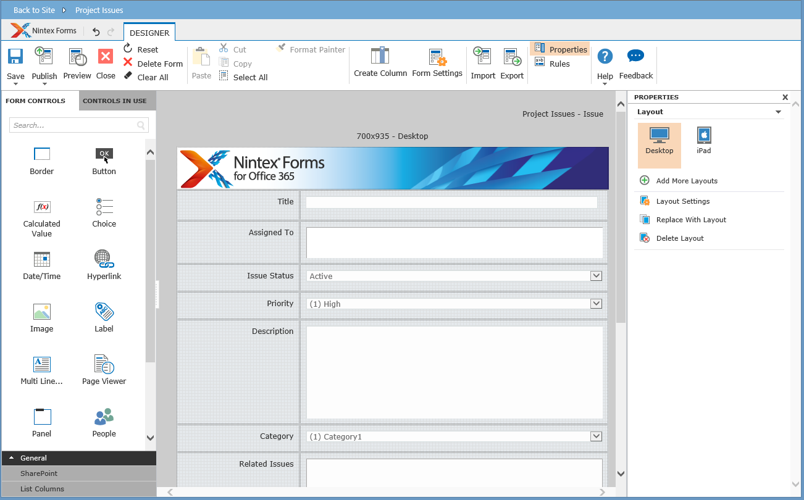This screenshot has height=500, width=804.
Task: Select the Multi Line textbox control
Action: click(42, 370)
